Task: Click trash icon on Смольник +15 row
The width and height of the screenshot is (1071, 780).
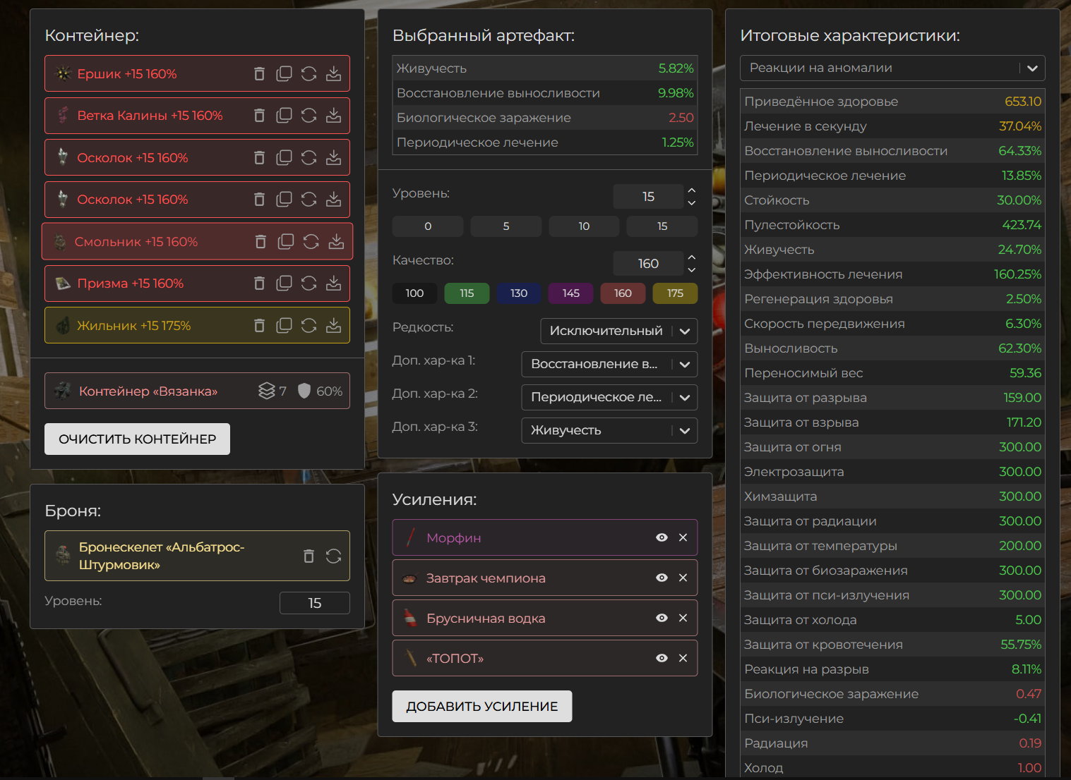Action: (261, 242)
